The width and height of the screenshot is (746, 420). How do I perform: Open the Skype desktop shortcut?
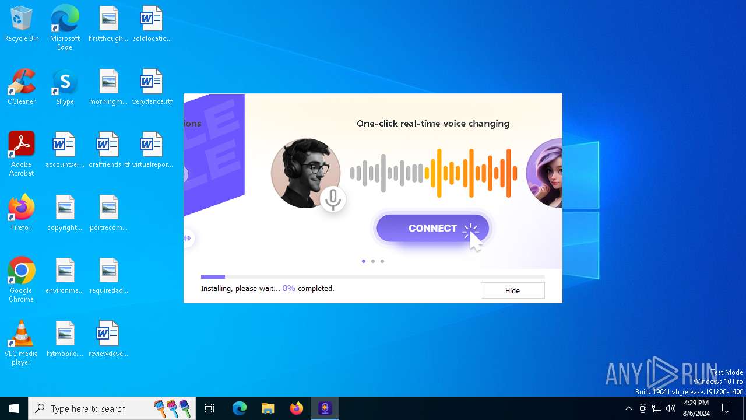tap(65, 87)
